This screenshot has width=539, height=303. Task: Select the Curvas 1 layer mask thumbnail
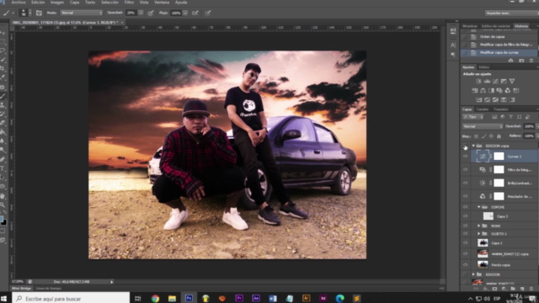point(499,157)
